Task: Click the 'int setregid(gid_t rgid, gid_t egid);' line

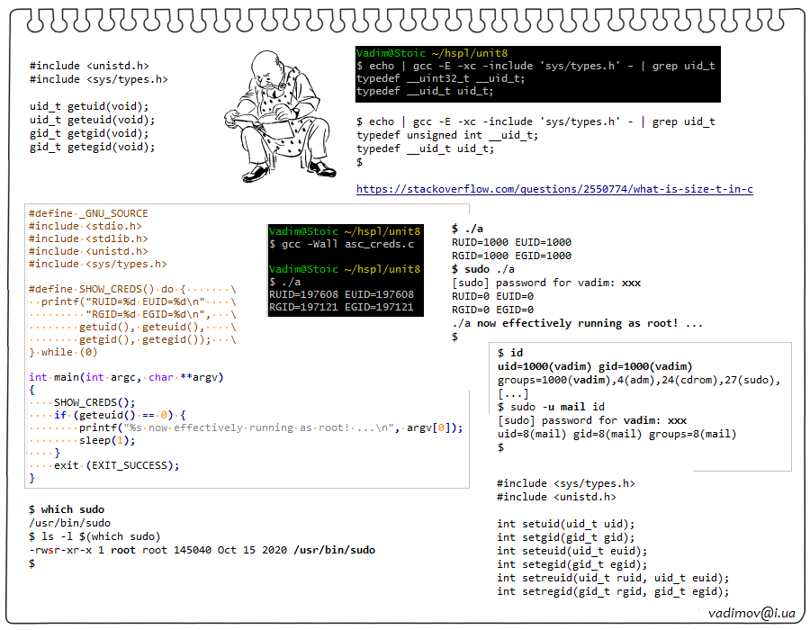Action: point(613,591)
